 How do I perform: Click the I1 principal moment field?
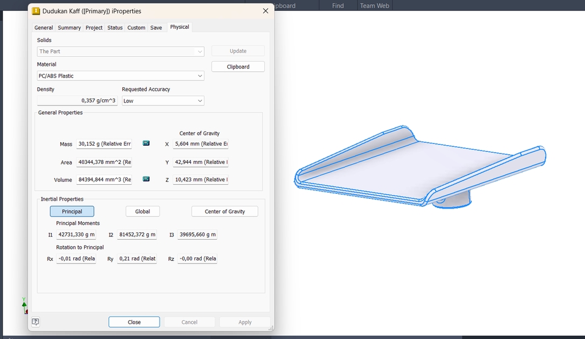(76, 235)
